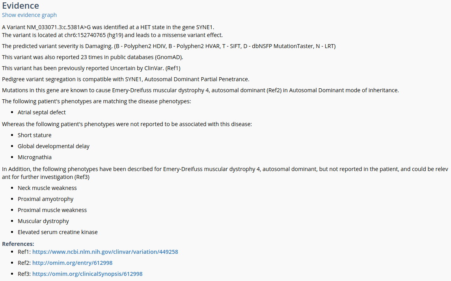Click the Show evidence graph link
Viewport: 451px width, 281px height.
(x=29, y=15)
